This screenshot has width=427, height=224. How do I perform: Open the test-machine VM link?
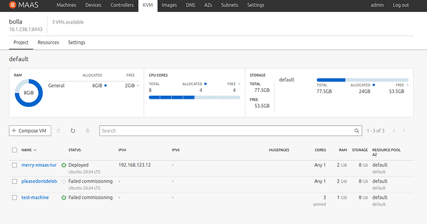tap(35, 197)
